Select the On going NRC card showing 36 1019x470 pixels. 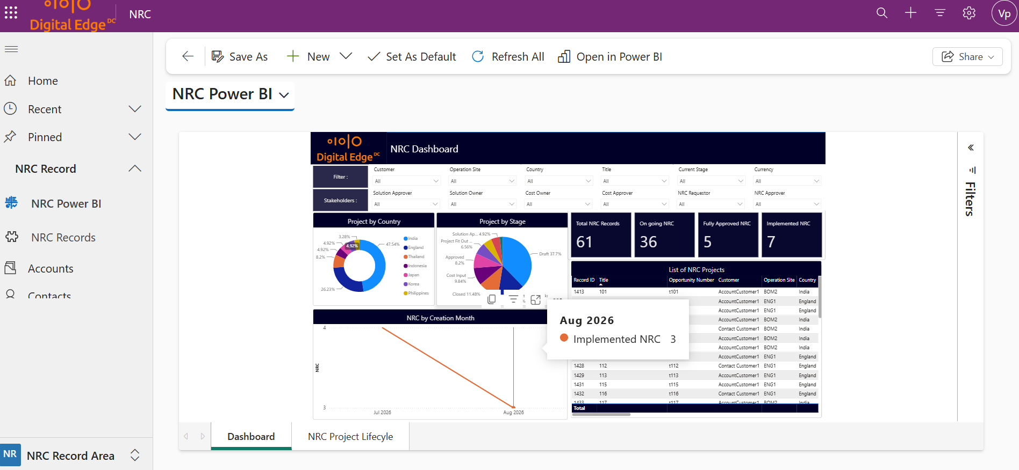click(664, 235)
